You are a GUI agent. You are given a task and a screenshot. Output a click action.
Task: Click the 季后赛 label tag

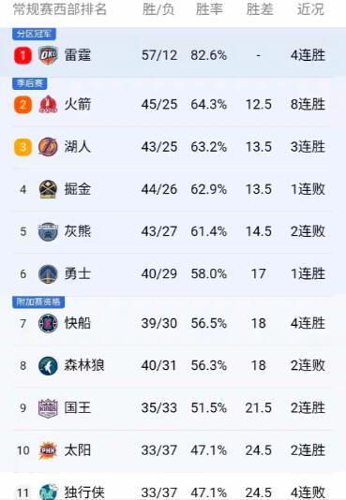[30, 83]
